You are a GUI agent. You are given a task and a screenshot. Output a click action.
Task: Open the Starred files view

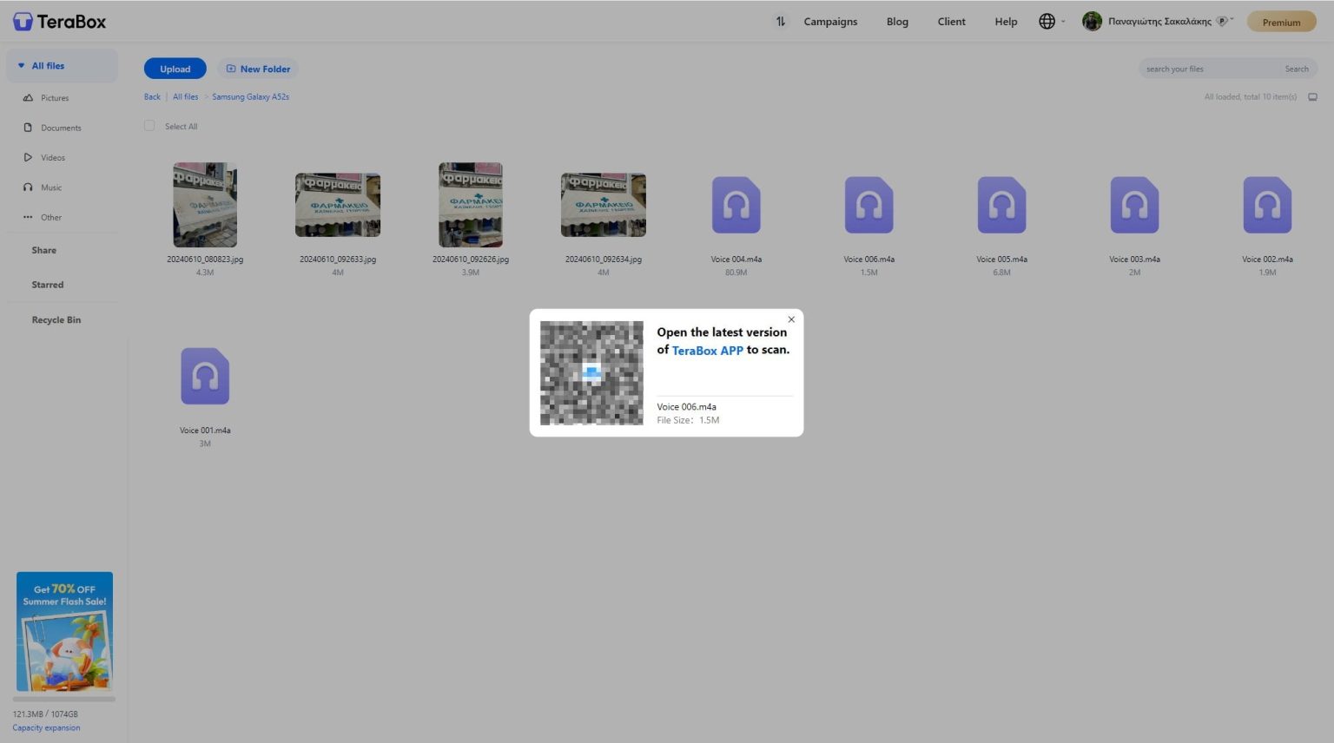(47, 285)
